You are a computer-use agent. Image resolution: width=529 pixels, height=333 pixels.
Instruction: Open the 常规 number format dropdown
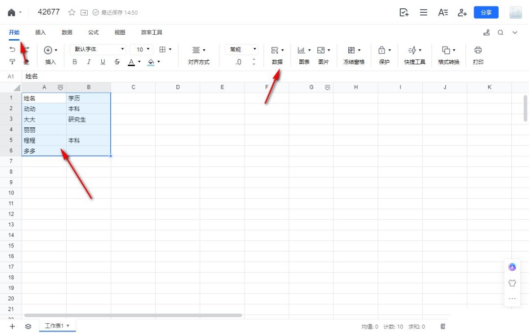coord(241,49)
